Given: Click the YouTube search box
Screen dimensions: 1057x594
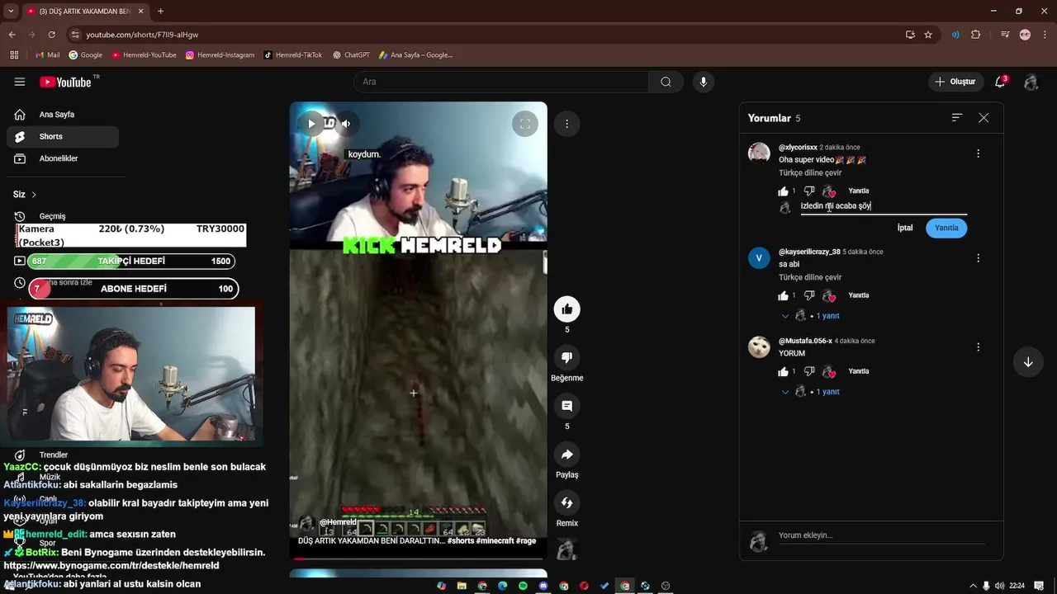Looking at the screenshot, I should [501, 82].
